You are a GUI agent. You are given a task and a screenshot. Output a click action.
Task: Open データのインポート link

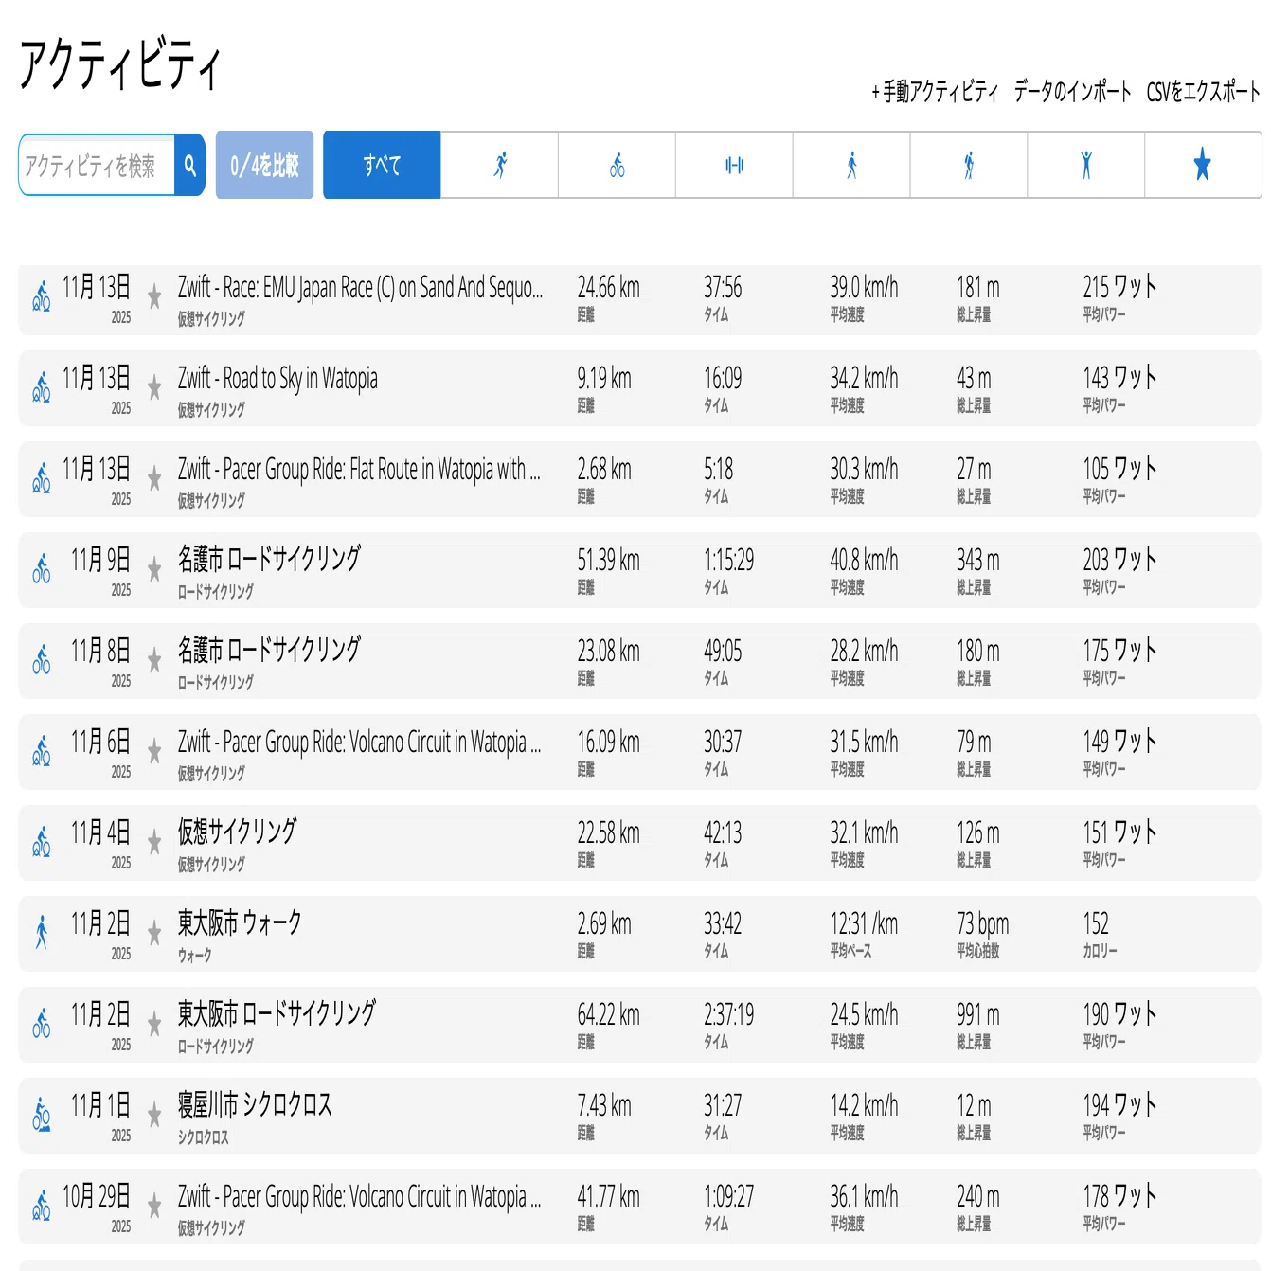[x=1072, y=92]
